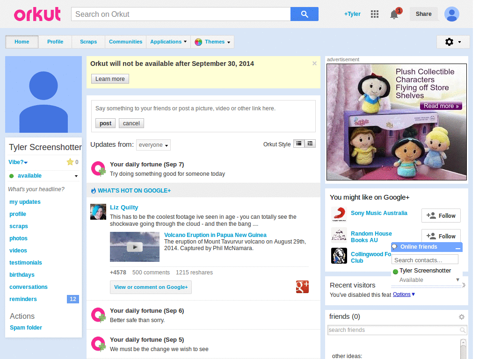Expand the chat Available status dropdown
This screenshot has height=359, width=479.
tap(457, 280)
